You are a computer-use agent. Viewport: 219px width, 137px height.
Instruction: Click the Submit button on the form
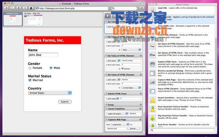pyautogui.click(x=65, y=102)
